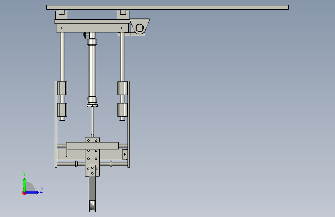The image size is (335, 217).
Task: Click the red origin dot of the triad
Action: [x=24, y=193]
